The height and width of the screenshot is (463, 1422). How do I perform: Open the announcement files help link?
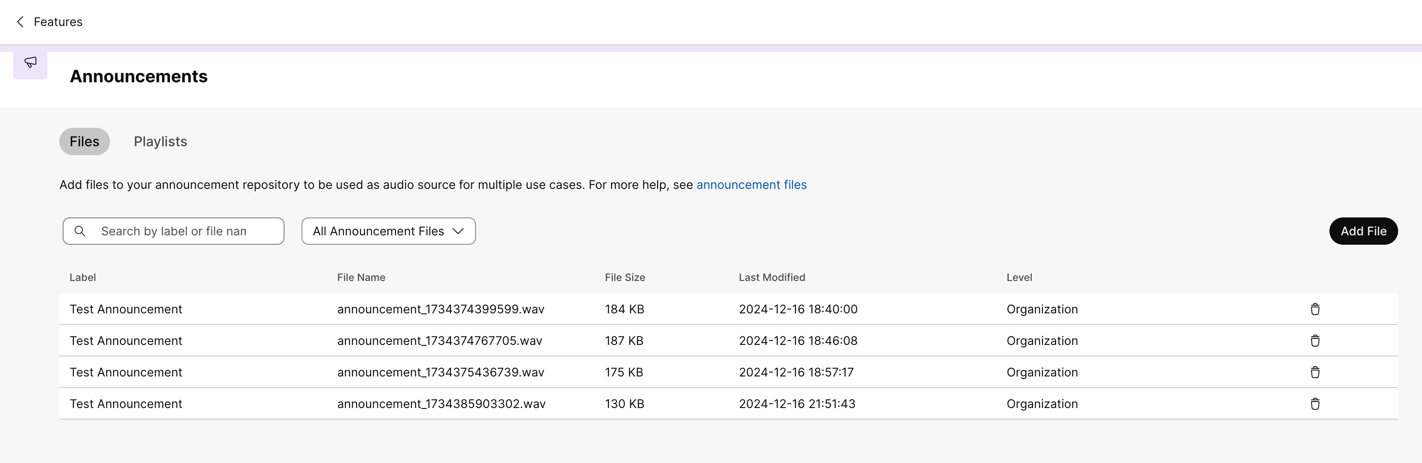tap(751, 185)
